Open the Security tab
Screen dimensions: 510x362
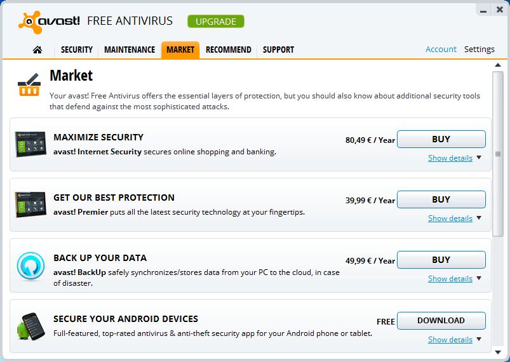coord(77,50)
